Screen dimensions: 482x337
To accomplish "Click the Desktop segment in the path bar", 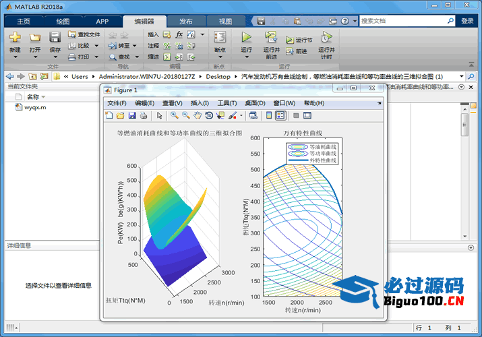I will [218, 76].
